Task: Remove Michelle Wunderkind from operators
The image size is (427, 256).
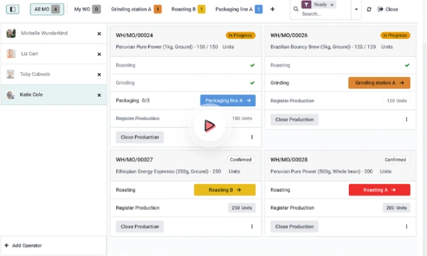Action: tap(99, 33)
